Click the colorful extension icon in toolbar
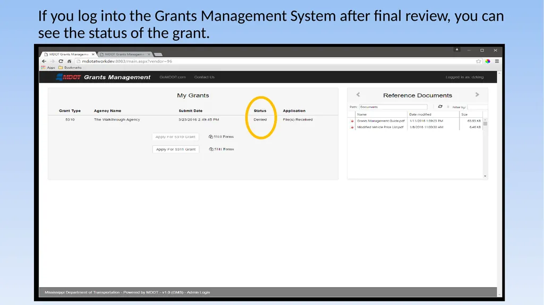Screen dimensions: 544x305 tap(488, 61)
